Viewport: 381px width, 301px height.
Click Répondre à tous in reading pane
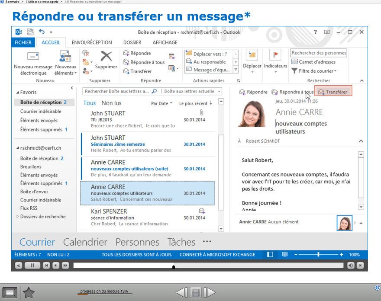(292, 92)
